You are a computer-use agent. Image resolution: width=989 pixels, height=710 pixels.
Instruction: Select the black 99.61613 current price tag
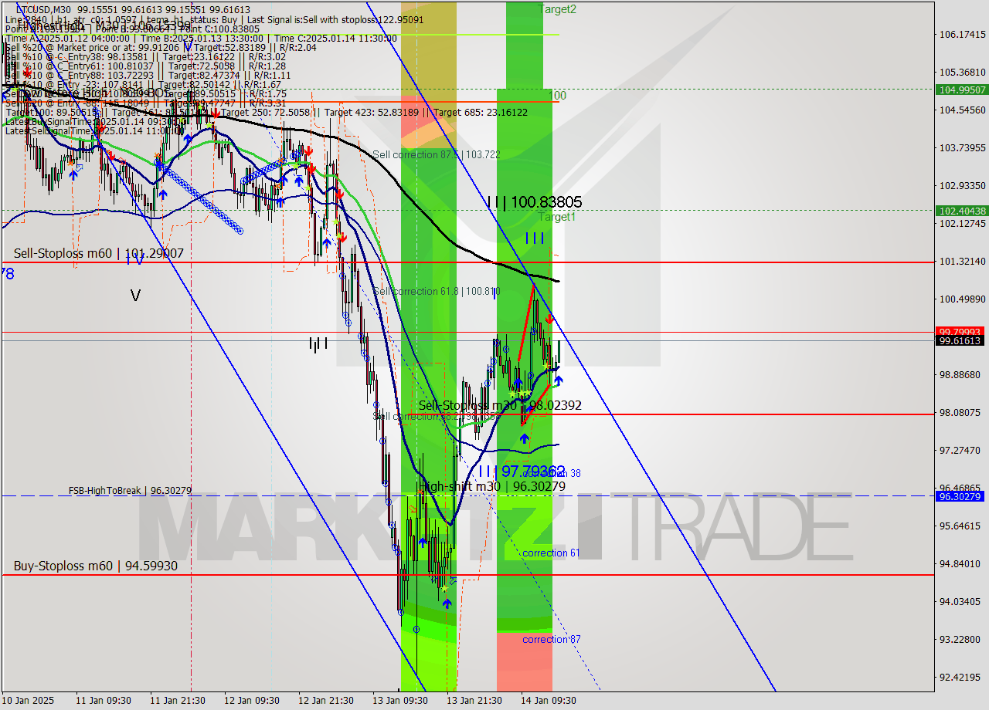(x=962, y=340)
